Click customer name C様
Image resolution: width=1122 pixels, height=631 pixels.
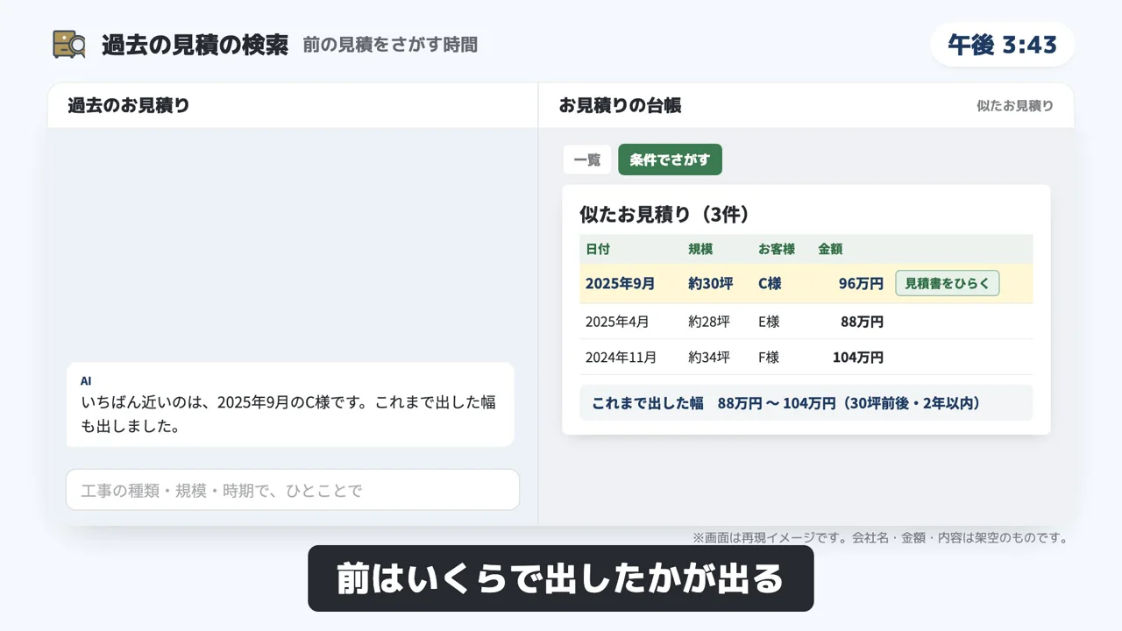770,284
